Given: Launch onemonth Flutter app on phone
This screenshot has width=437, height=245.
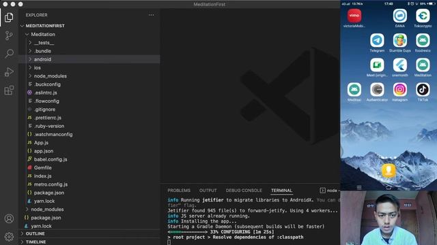Looking at the screenshot, I should (x=400, y=65).
